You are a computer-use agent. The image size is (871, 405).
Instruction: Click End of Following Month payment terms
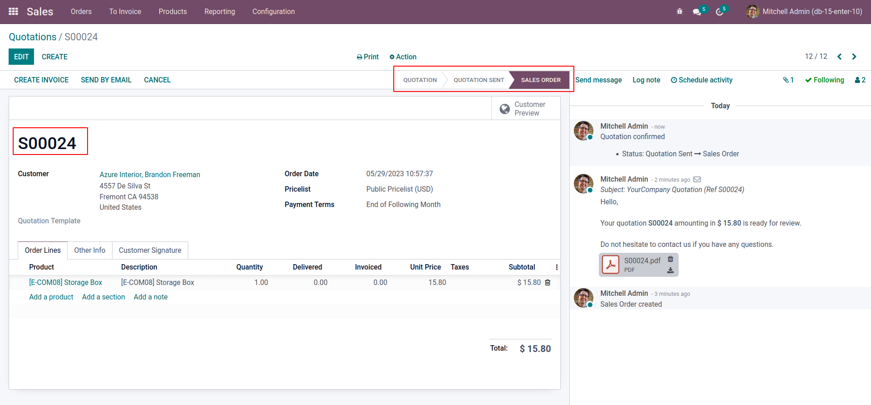[403, 205]
